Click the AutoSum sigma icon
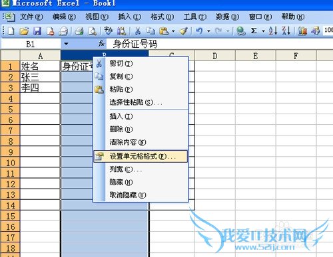This screenshot has height=257, width=333. 254,31
